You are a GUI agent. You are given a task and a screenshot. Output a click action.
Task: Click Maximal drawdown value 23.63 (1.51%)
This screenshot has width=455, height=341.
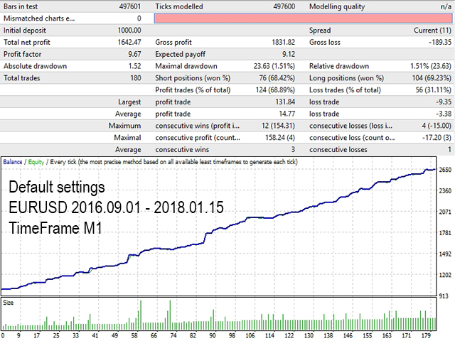[x=274, y=66]
